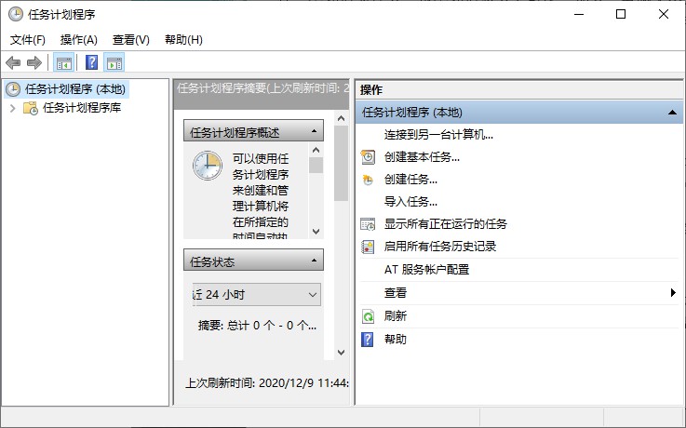
Task: Open the 24 小时 time range dropdown
Action: coord(312,295)
